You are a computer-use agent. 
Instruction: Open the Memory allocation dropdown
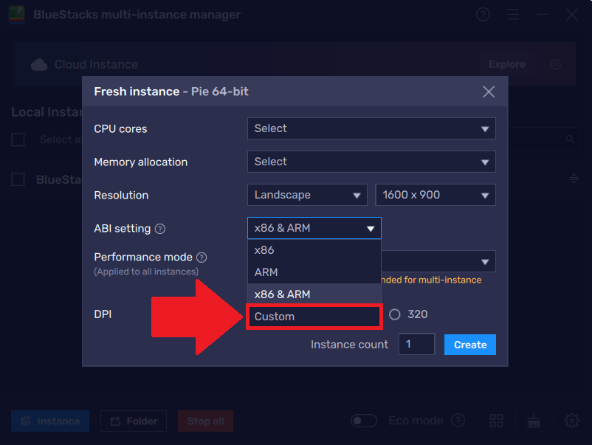point(371,162)
